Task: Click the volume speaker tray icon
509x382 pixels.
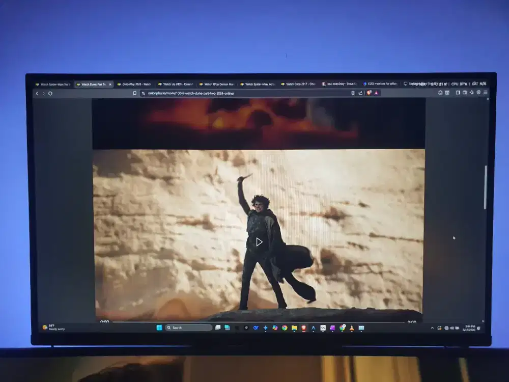Action: tap(452, 328)
